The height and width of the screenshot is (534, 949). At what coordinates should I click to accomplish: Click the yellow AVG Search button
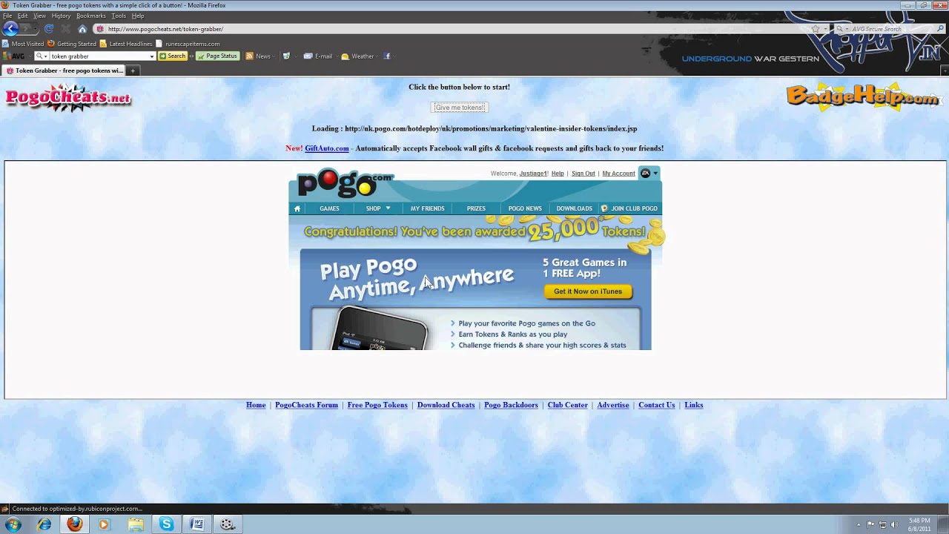pyautogui.click(x=172, y=56)
